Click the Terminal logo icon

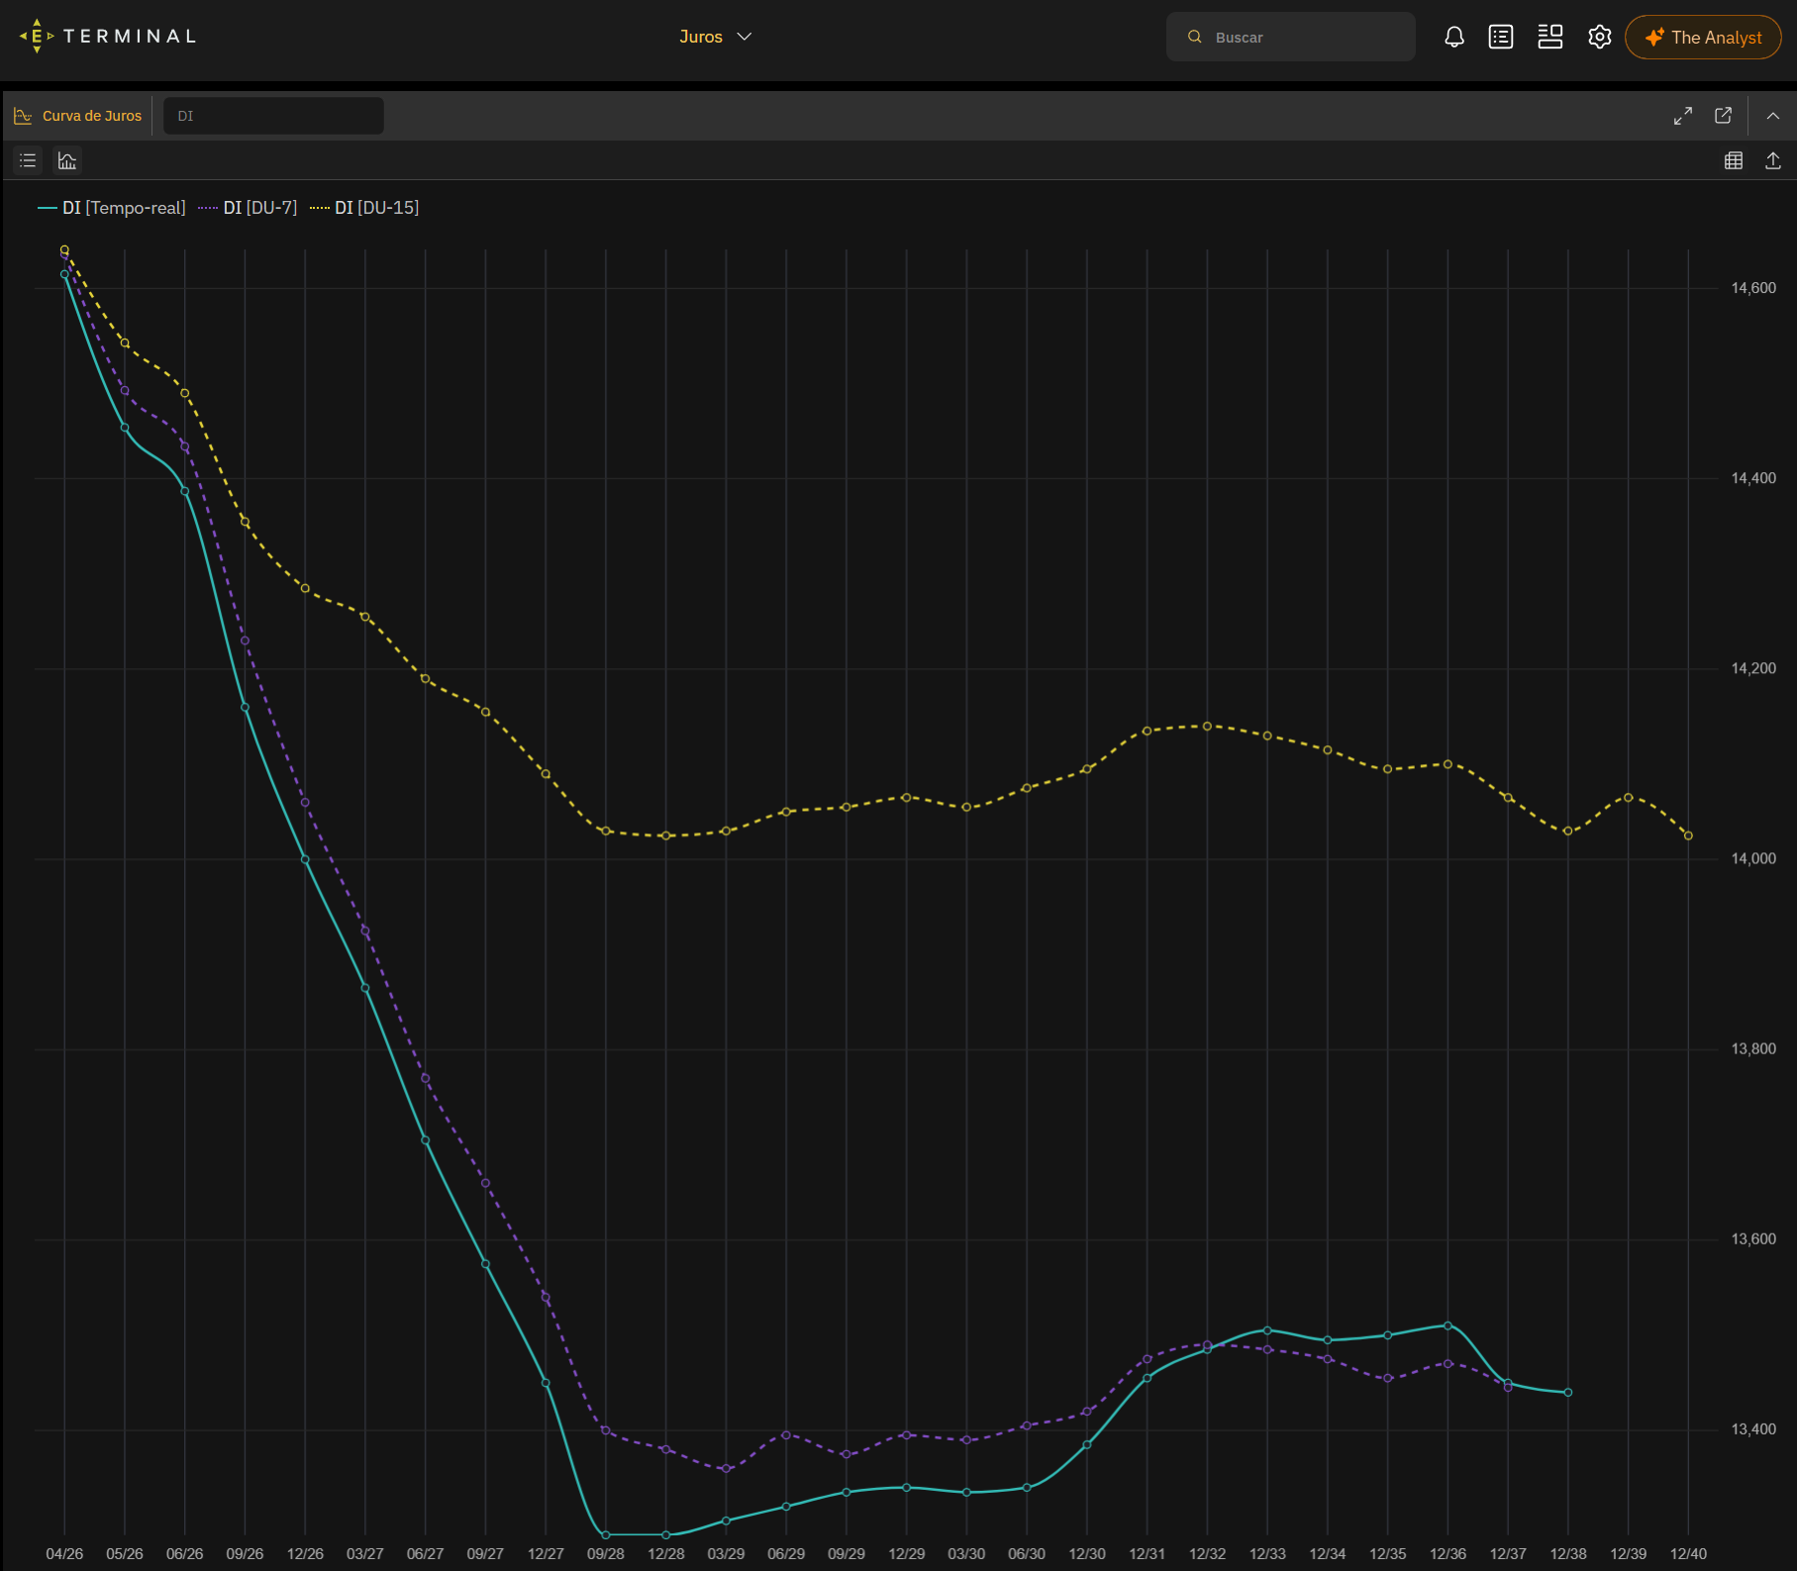click(37, 36)
